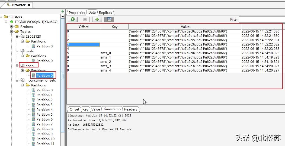Click the Clusters folder icon
285x146 pixels.
[6, 17]
